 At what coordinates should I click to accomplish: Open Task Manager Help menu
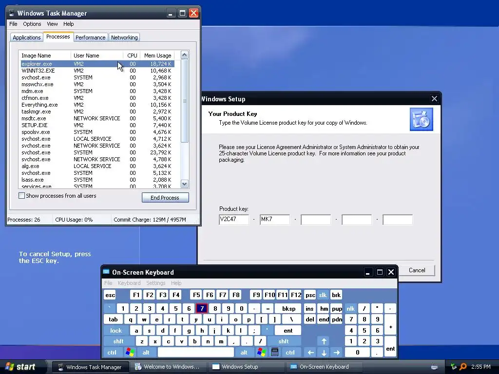[68, 24]
